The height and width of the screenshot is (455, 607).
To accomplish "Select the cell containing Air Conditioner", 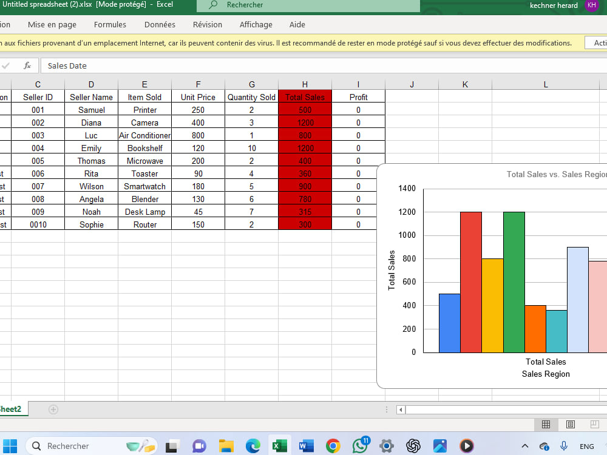I will point(145,135).
